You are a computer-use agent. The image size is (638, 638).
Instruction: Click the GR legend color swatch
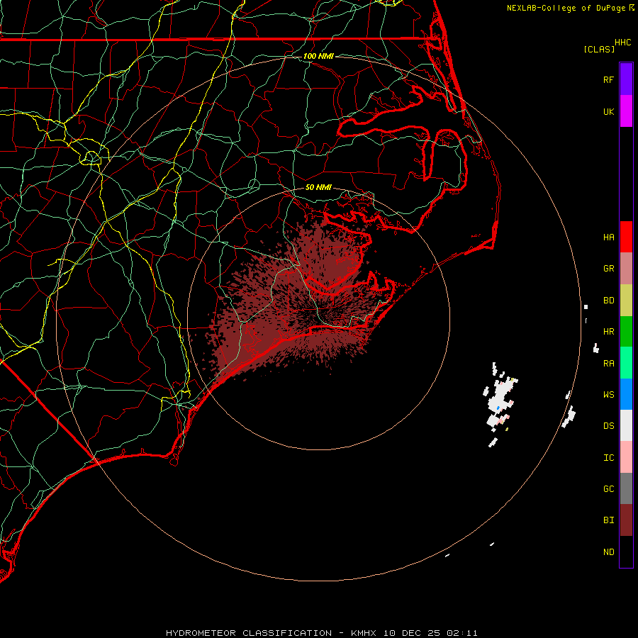[x=626, y=268]
